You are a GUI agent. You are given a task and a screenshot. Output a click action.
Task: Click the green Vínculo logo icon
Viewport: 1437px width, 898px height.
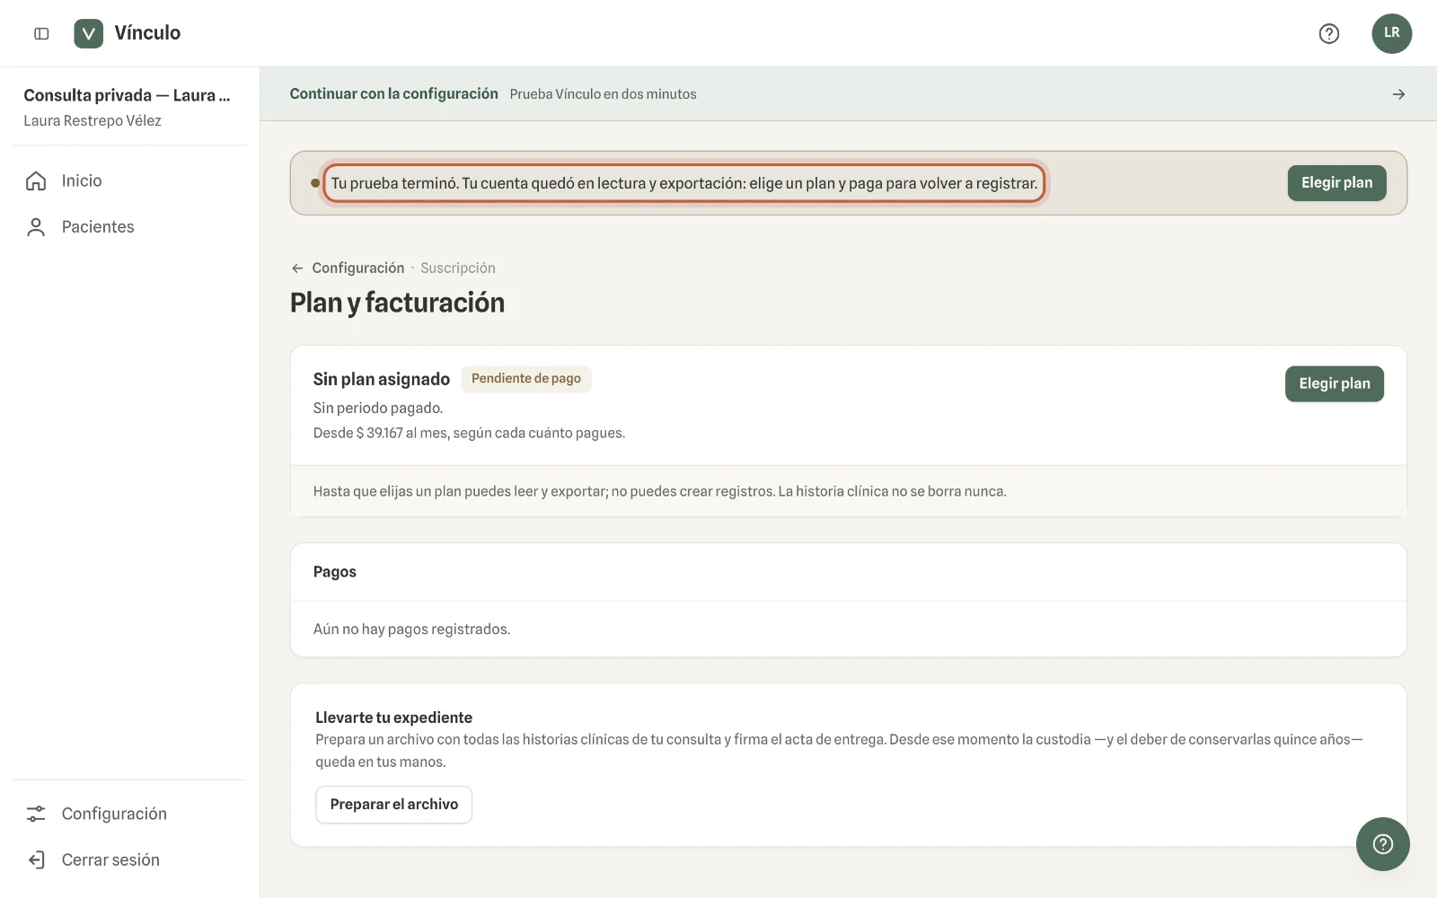tap(88, 33)
